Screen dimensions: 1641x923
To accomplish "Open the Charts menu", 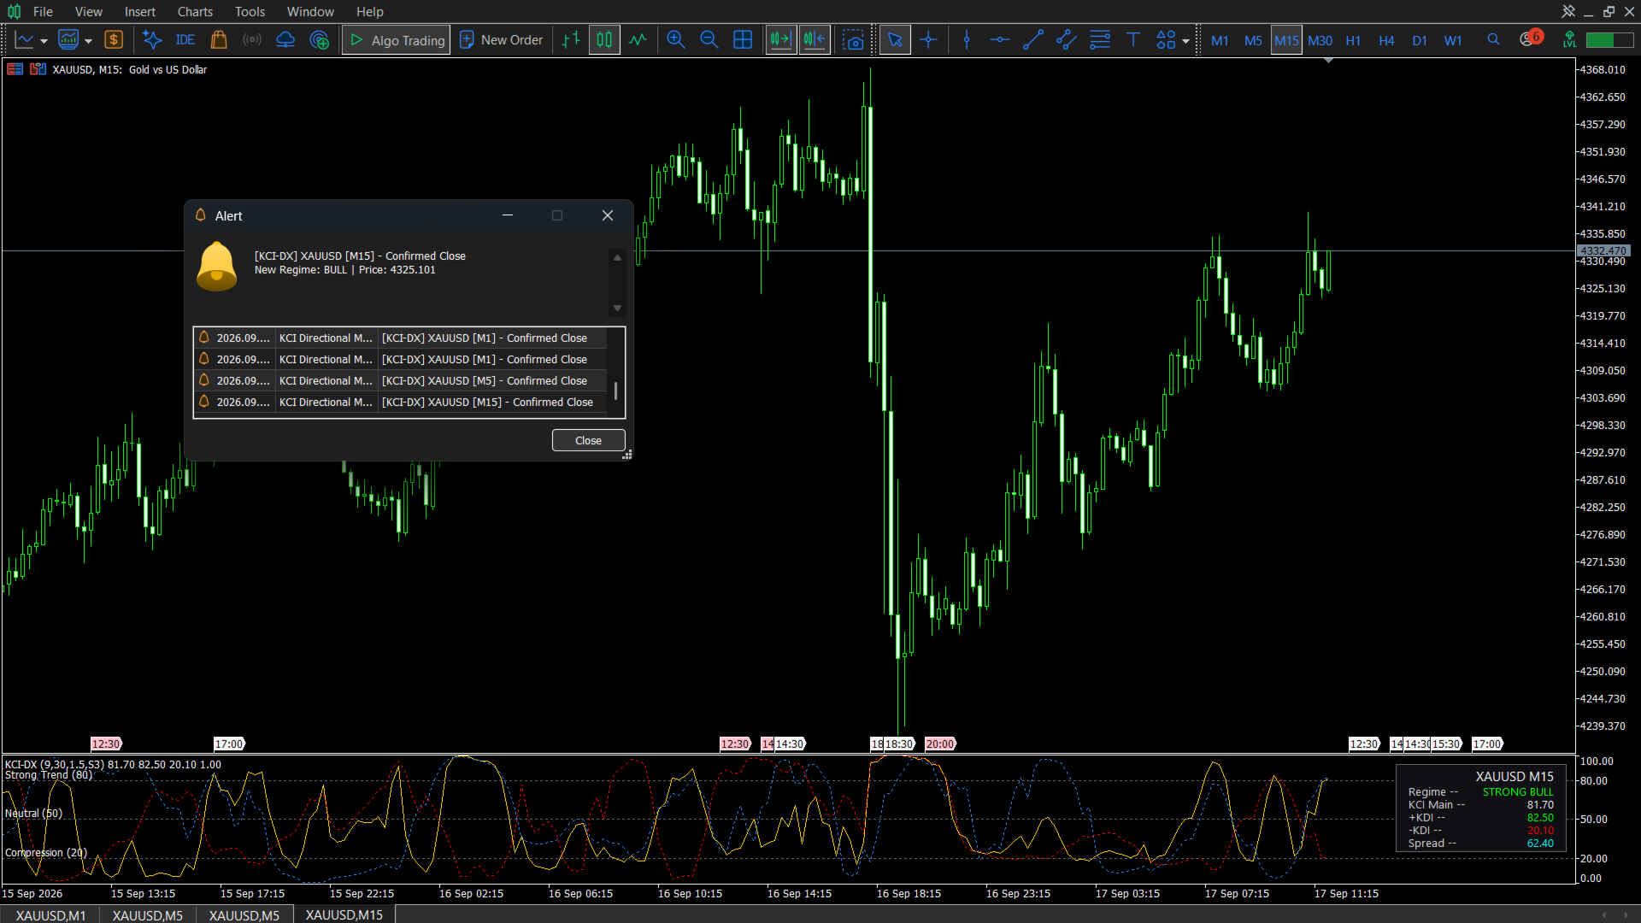I will [x=195, y=12].
